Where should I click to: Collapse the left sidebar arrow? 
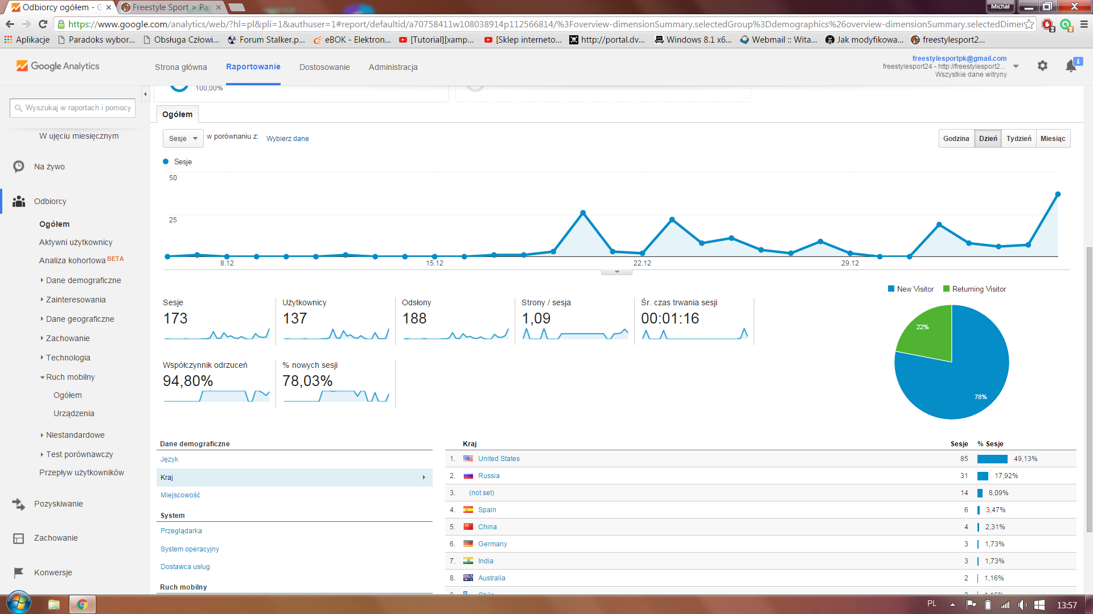pos(145,94)
